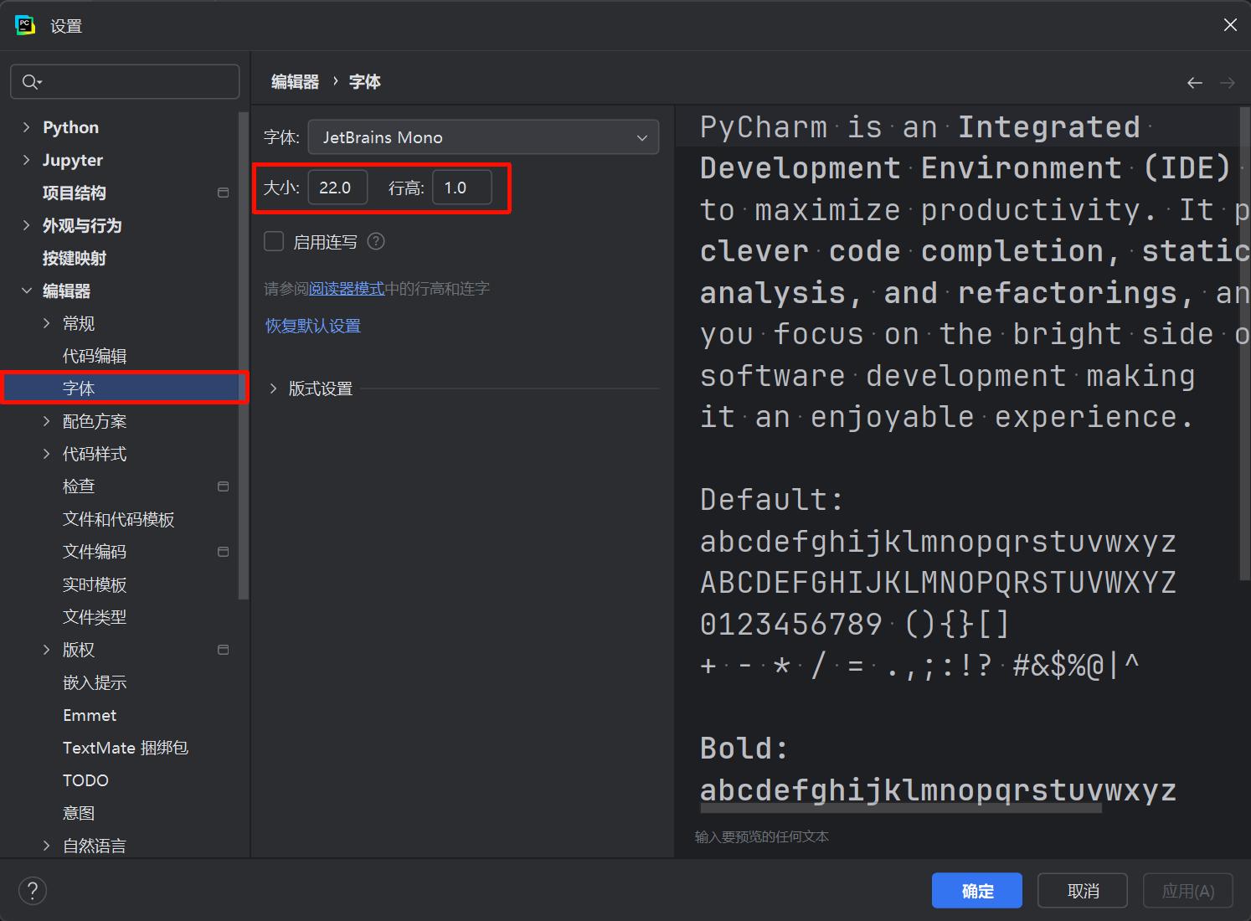Click the project-level icon beside 版权

(x=223, y=650)
